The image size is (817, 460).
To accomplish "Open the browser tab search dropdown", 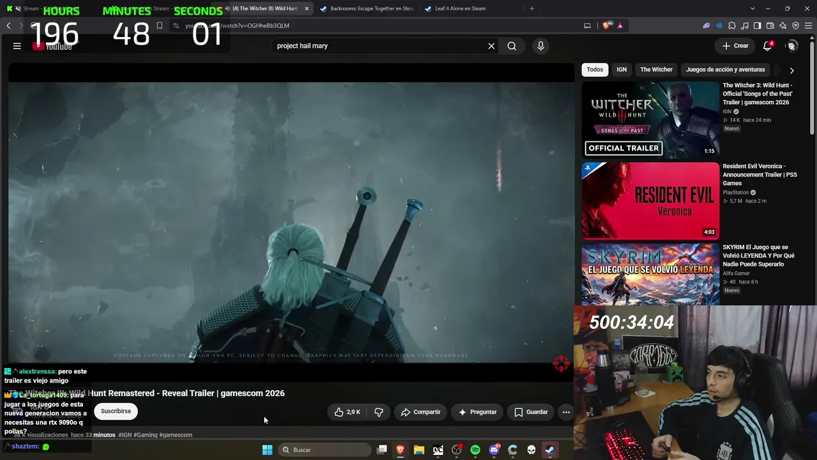I will (753, 8).
